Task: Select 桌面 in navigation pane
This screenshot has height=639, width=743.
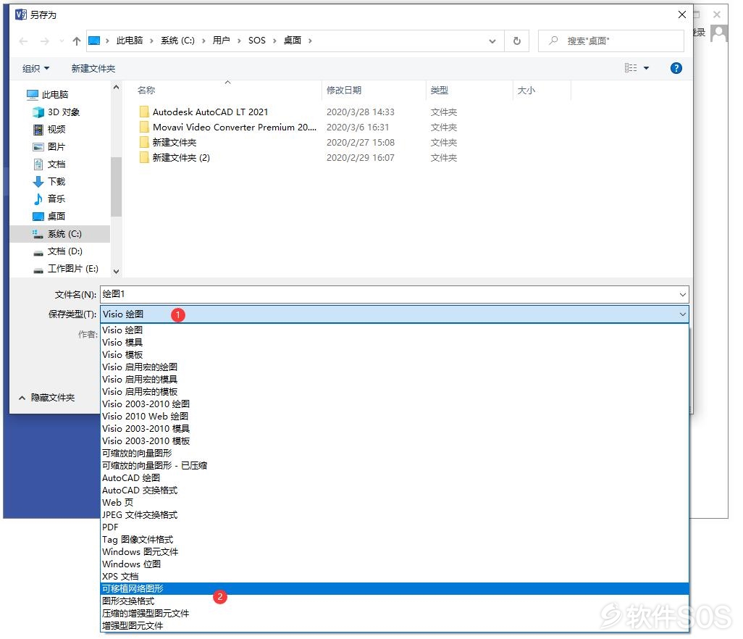Action: pyautogui.click(x=56, y=217)
